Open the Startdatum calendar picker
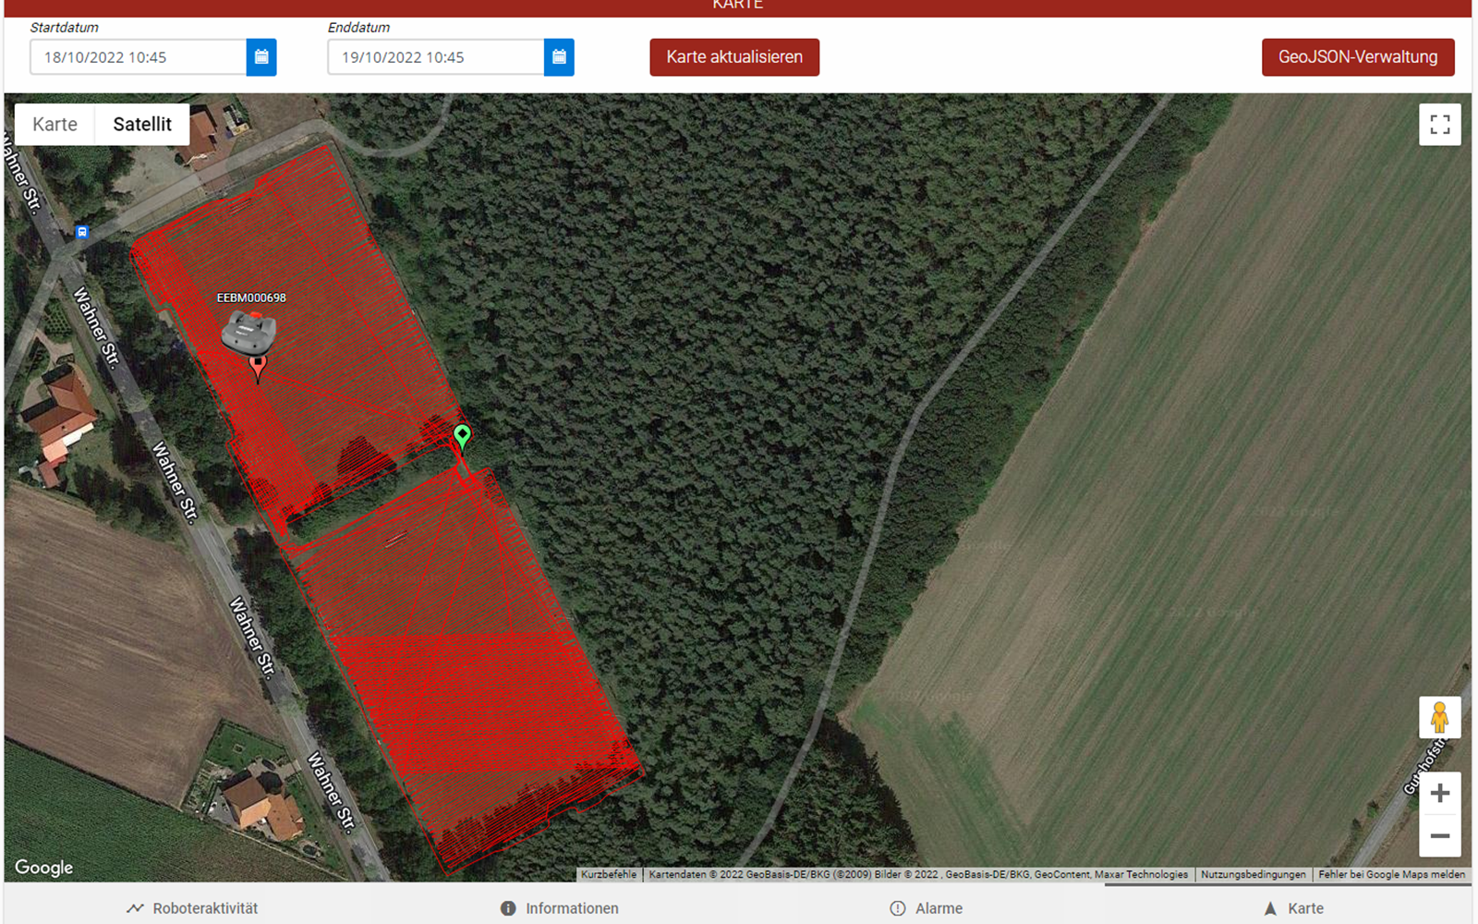This screenshot has height=924, width=1478. pyautogui.click(x=261, y=57)
